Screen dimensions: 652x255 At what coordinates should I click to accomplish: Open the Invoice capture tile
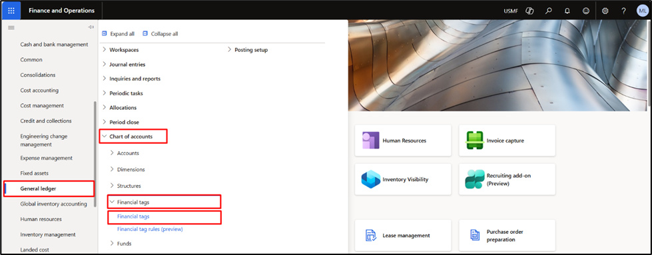click(x=507, y=140)
